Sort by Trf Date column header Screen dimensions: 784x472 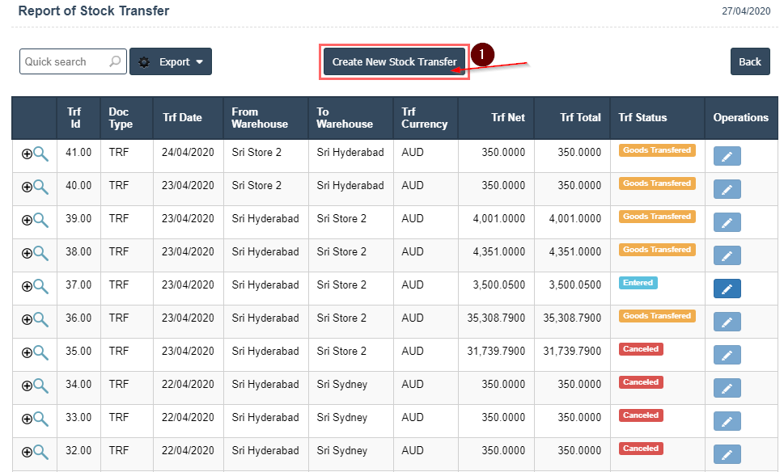(x=182, y=117)
